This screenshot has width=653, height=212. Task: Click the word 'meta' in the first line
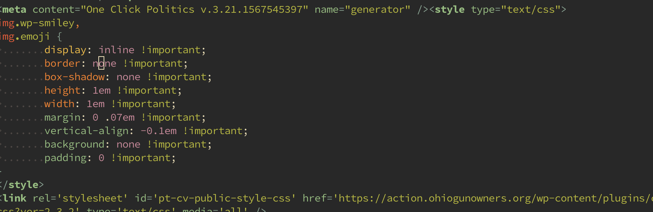(x=14, y=9)
